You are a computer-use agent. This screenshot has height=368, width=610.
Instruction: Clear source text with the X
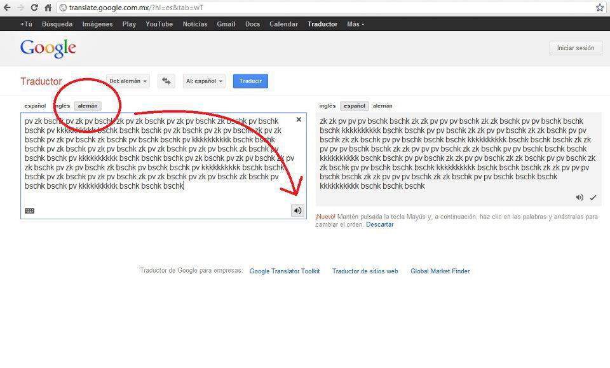tap(299, 119)
